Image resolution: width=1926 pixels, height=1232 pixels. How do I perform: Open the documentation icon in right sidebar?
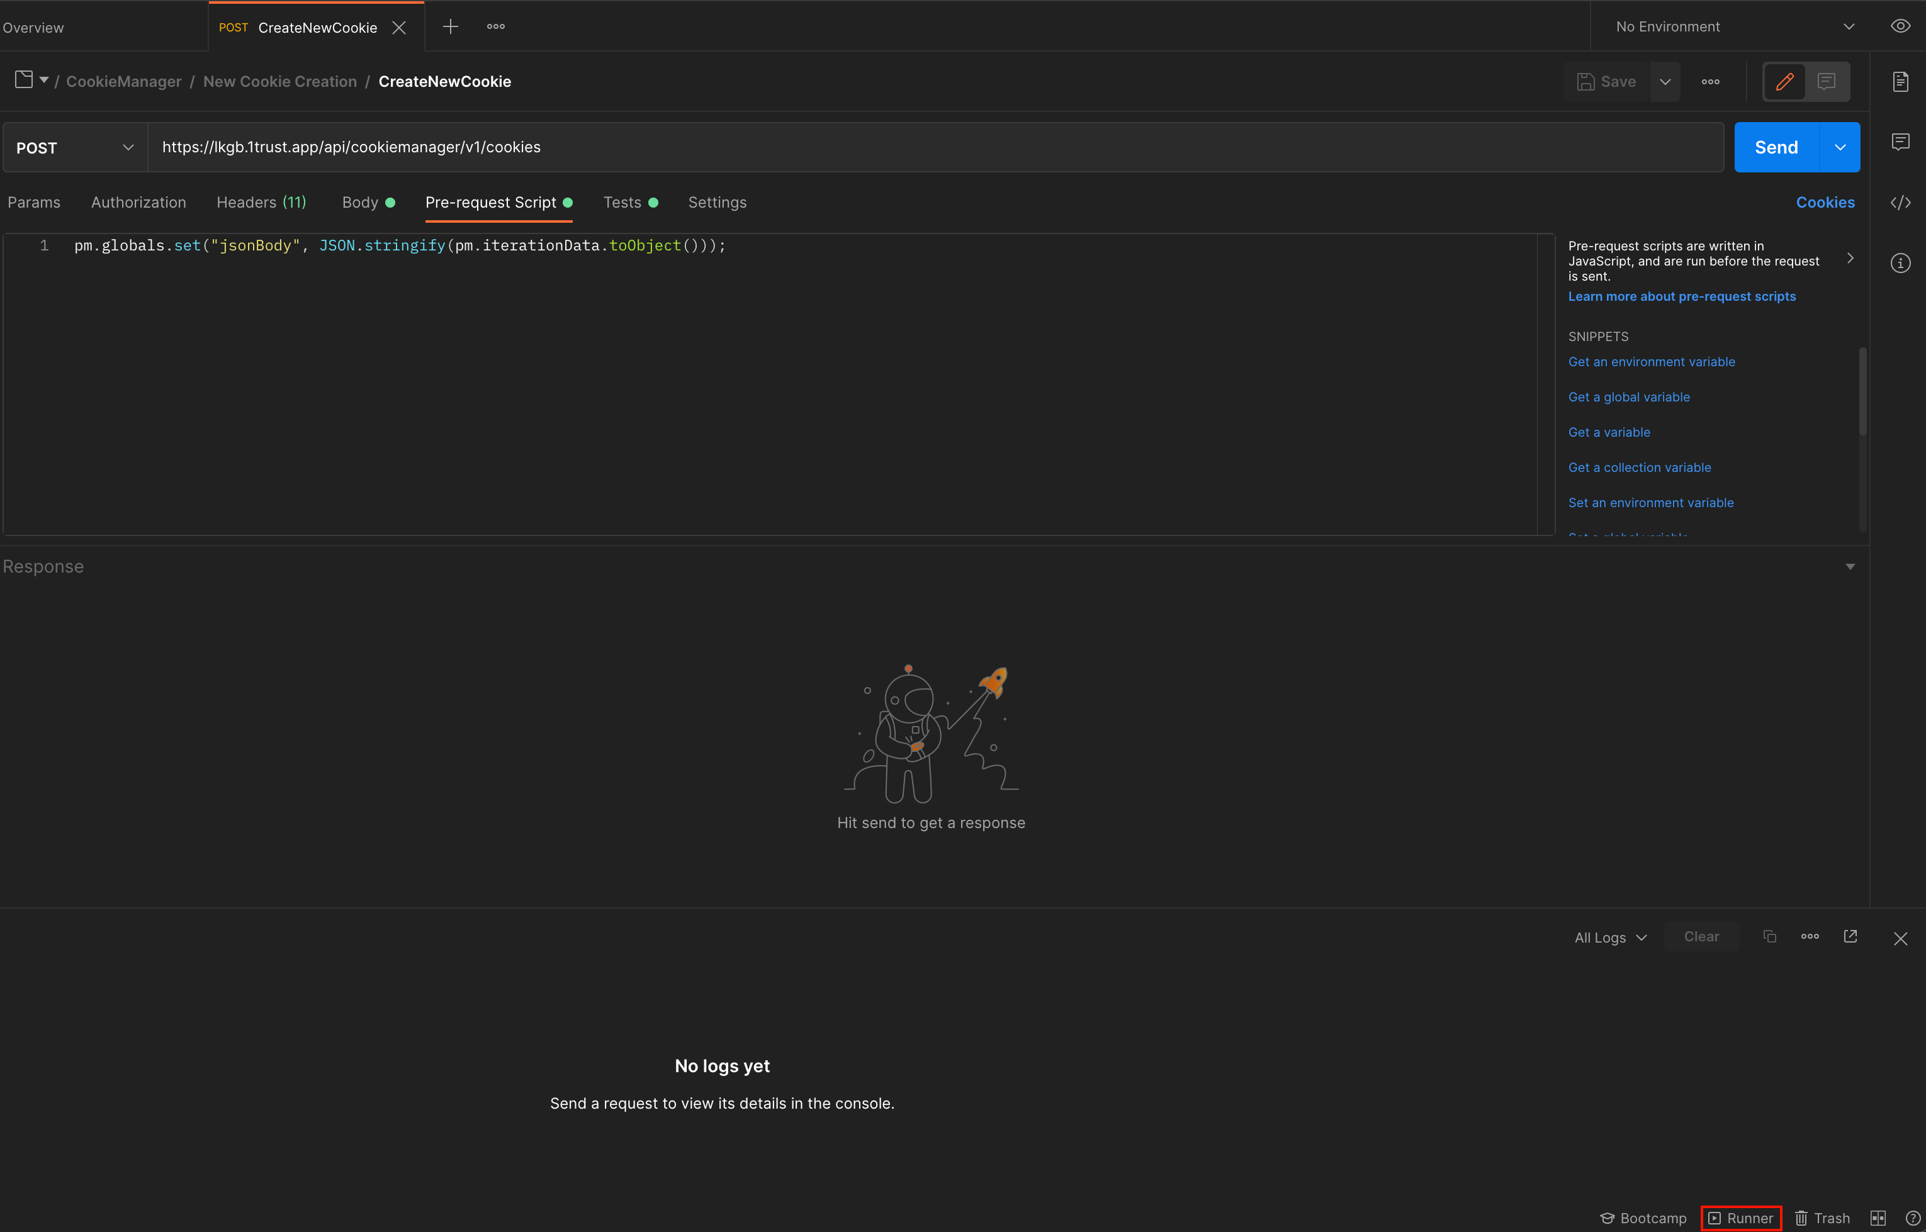[x=1900, y=82]
